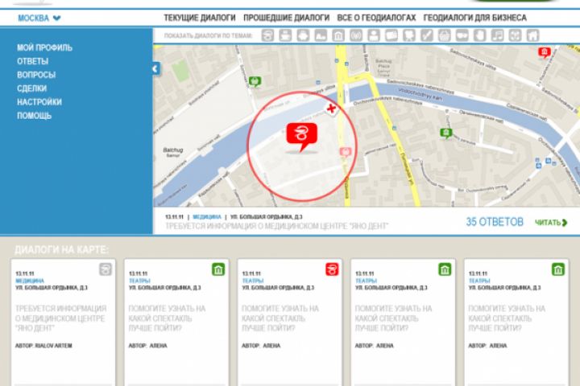Open Геодиалоги для бизнеса menu item
The image size is (580, 386).
pyautogui.click(x=475, y=18)
